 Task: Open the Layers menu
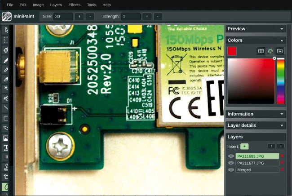(x=56, y=5)
